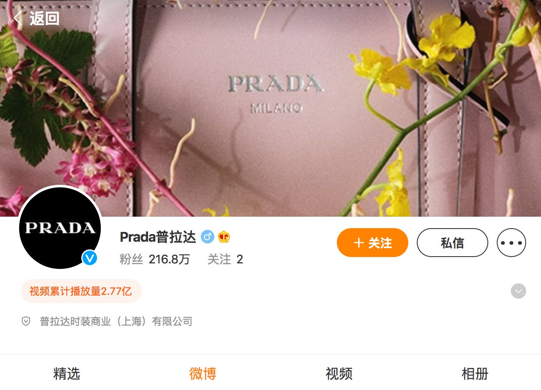This screenshot has width=541, height=390.
Task: Open the 视频 tab
Action: point(339,373)
